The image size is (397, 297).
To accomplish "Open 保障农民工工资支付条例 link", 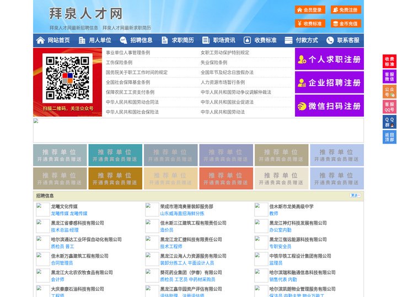I will click(130, 92).
